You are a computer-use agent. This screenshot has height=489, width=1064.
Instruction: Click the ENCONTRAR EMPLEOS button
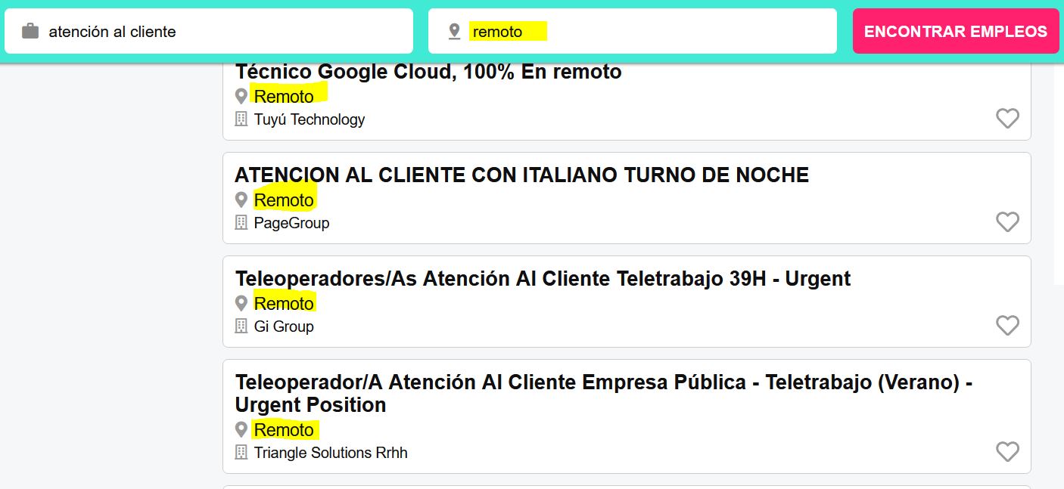point(956,31)
